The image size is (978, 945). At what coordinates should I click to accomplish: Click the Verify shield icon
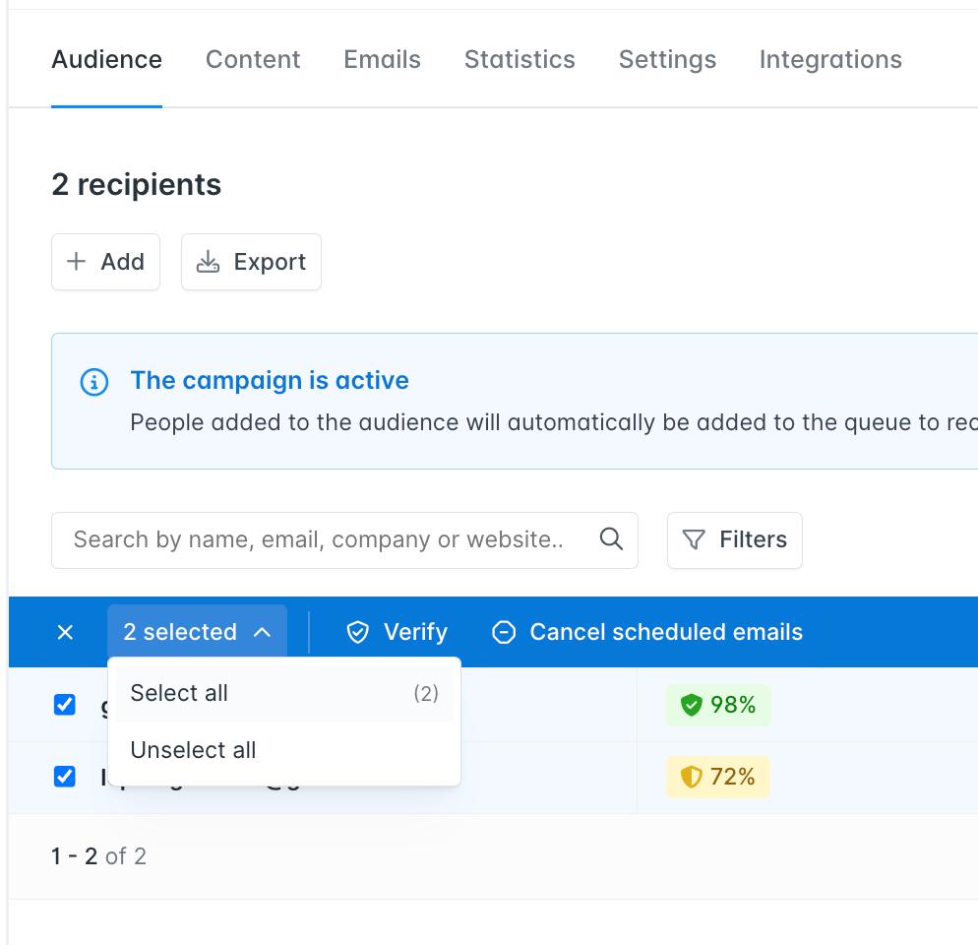(358, 632)
